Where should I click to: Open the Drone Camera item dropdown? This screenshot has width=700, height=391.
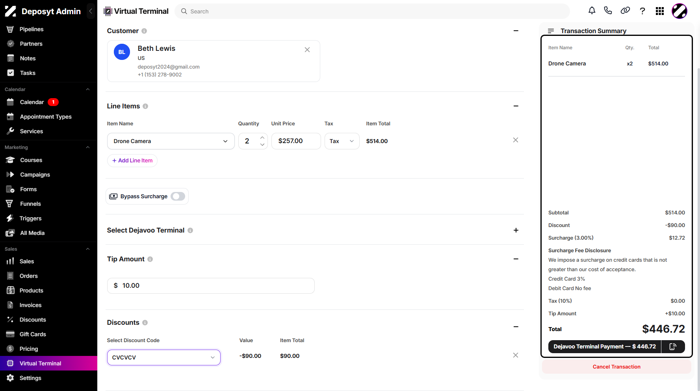tap(171, 141)
